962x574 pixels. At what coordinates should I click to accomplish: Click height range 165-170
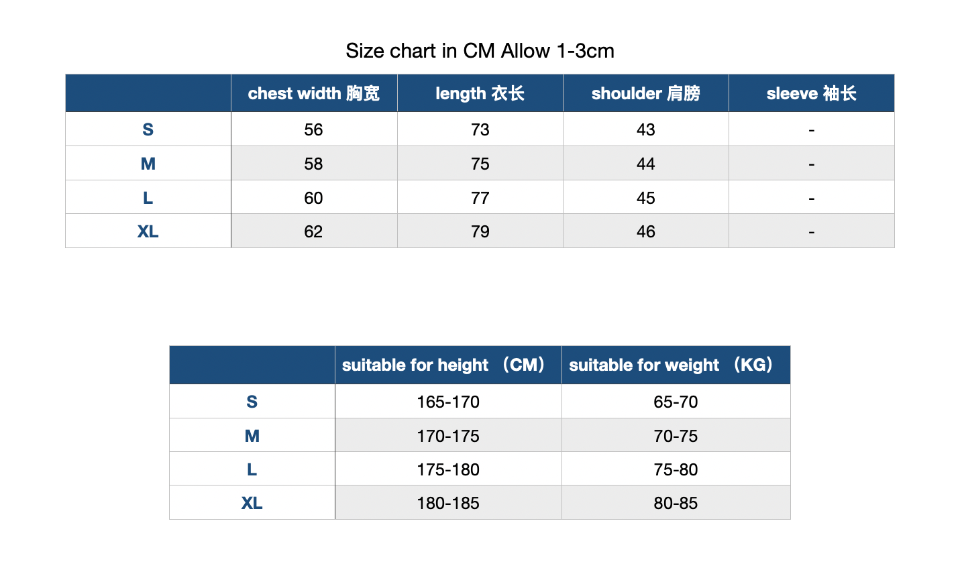coord(448,402)
